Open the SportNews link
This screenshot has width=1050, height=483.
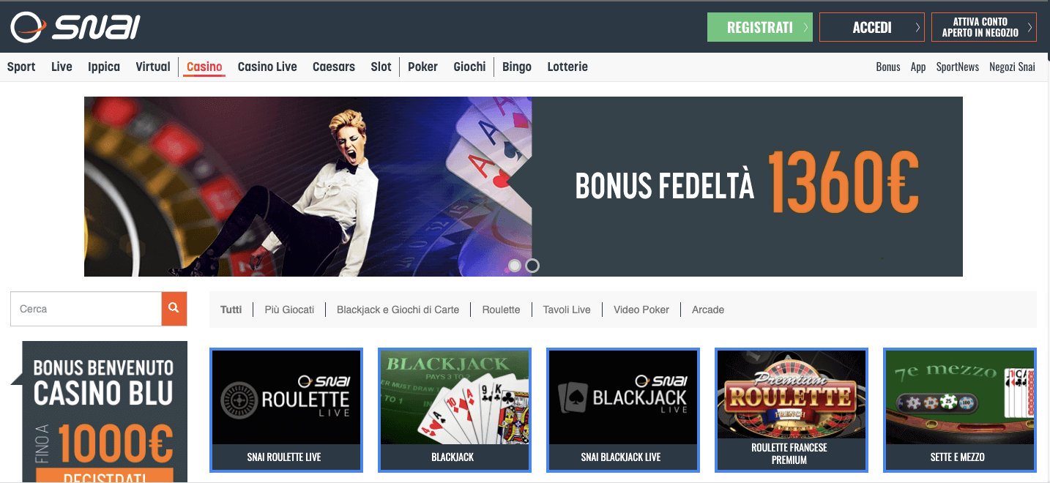point(957,67)
